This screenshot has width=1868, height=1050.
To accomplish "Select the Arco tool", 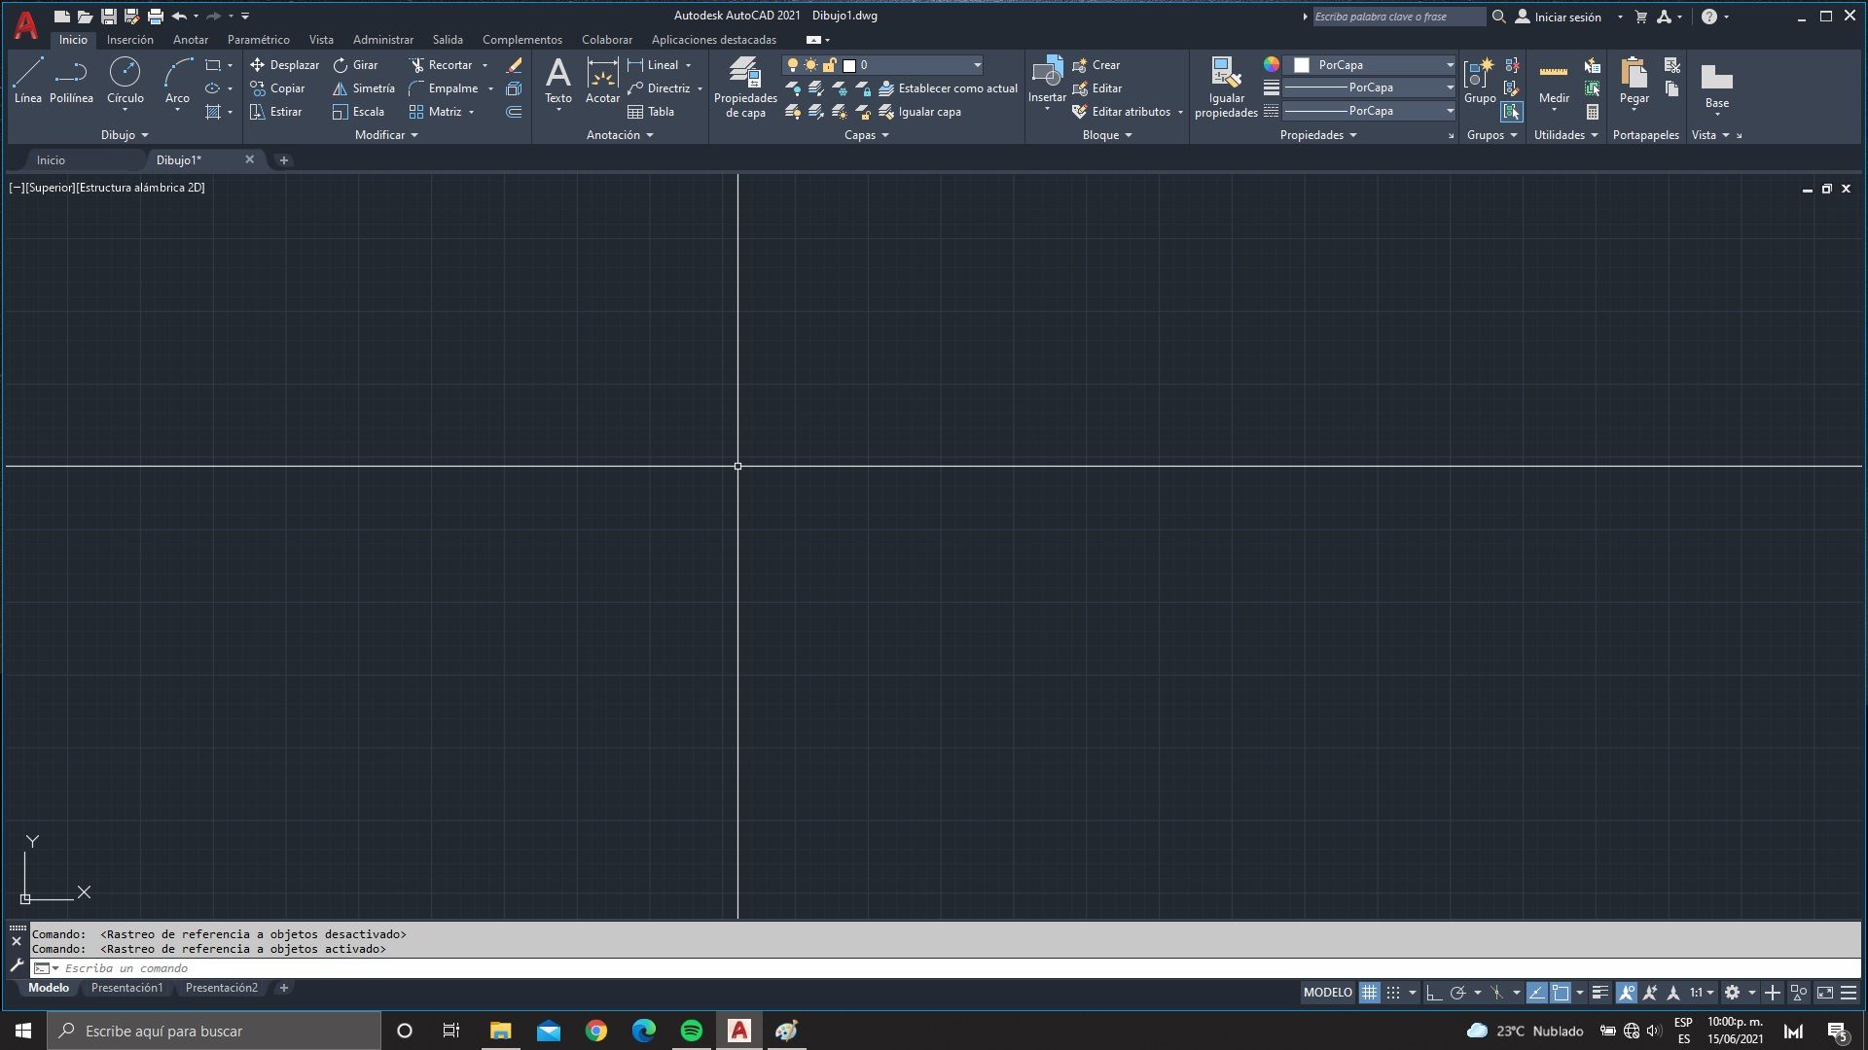I will [x=177, y=80].
